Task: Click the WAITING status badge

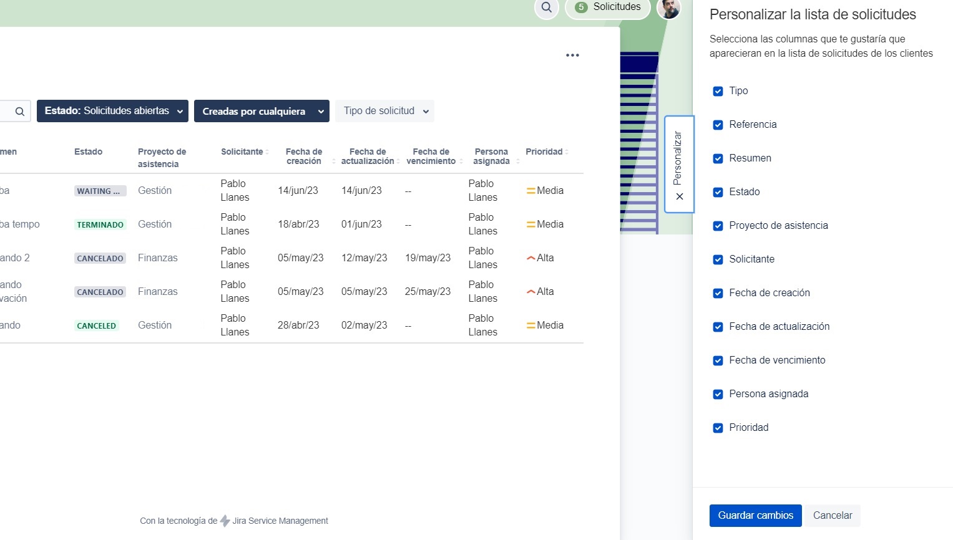Action: [x=100, y=191]
